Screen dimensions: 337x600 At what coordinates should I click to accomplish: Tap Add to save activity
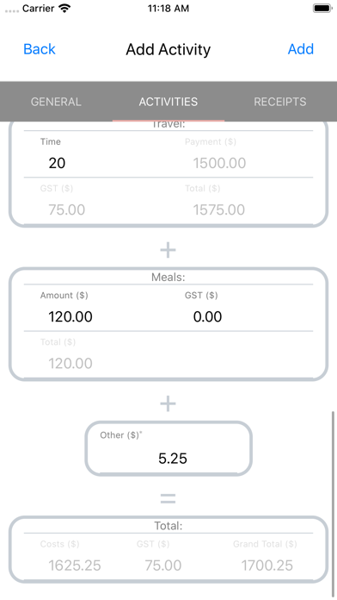click(x=301, y=49)
